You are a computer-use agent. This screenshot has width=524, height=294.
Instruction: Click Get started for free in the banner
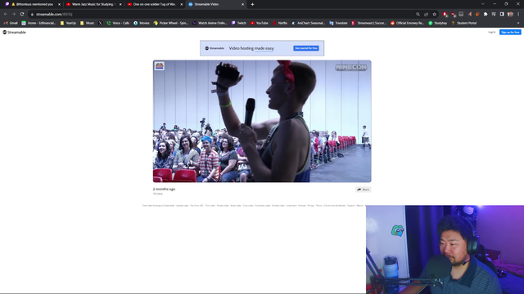tap(306, 48)
